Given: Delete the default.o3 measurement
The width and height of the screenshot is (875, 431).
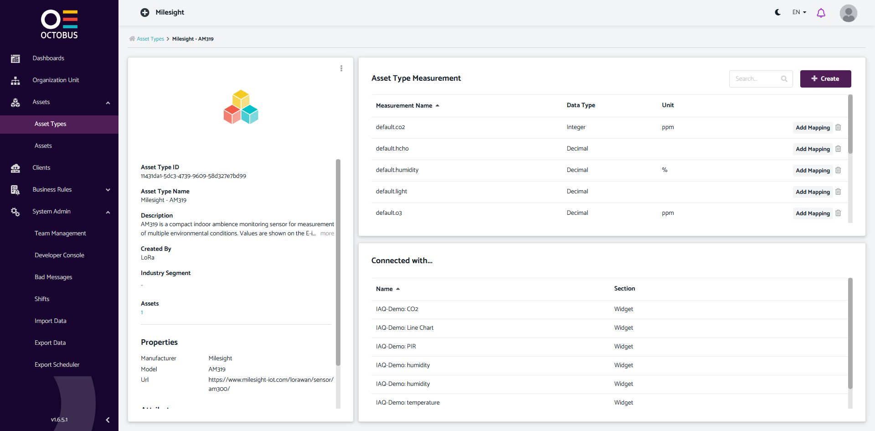Looking at the screenshot, I should [838, 213].
